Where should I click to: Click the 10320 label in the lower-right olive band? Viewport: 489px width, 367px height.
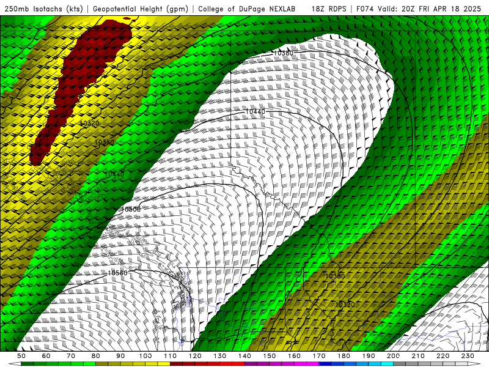tap(345, 304)
